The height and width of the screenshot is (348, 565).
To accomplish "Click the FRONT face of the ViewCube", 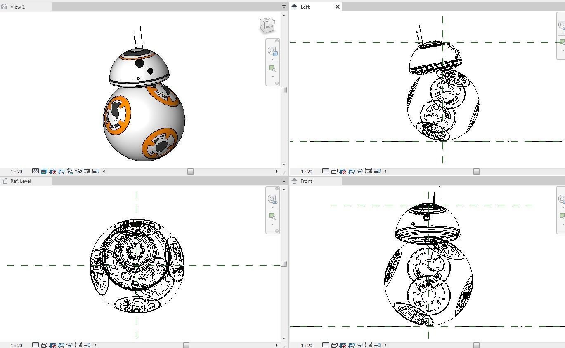I will coord(270,26).
